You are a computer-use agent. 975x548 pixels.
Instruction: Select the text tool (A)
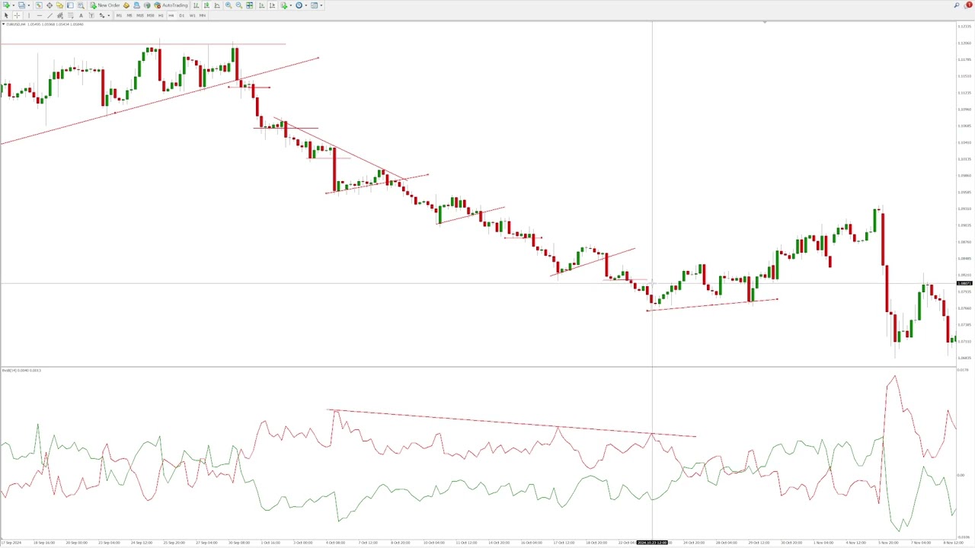(x=81, y=15)
